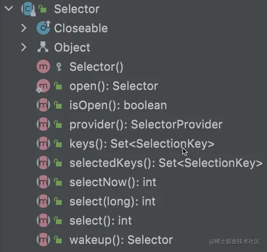Viewport: 267px width, 252px height.
Task: Click the public lock icon beside isOpen()
Action: (58, 105)
